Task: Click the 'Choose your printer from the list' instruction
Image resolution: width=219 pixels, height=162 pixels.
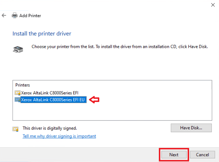Action: coord(120,47)
